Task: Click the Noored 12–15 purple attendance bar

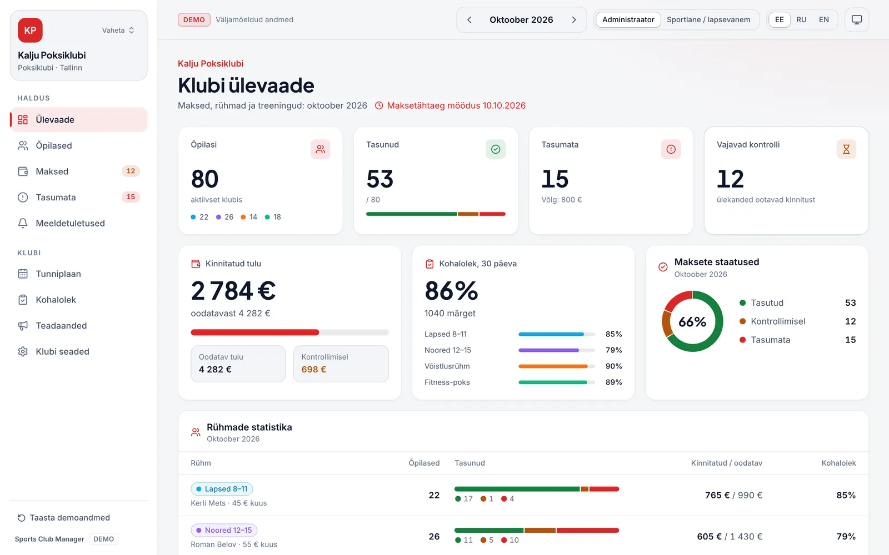Action: 556,351
